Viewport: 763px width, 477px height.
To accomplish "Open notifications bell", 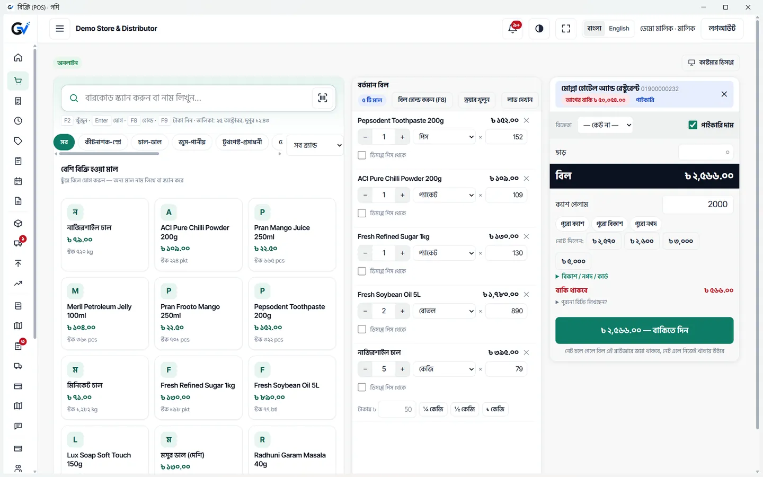I will (512, 29).
